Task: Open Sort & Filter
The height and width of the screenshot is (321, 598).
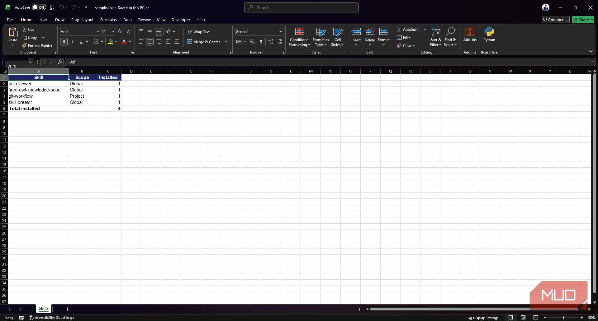Action: (436, 37)
